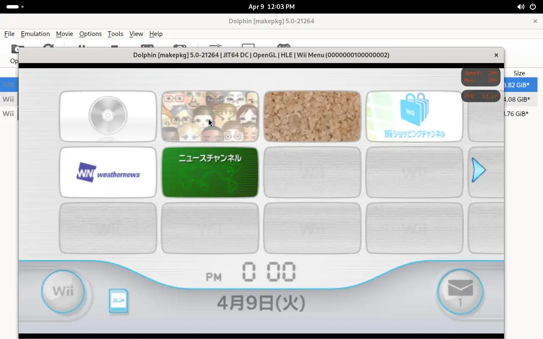
Task: Open the Options menu
Action: click(90, 34)
